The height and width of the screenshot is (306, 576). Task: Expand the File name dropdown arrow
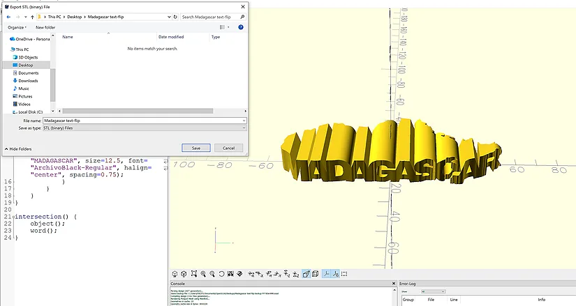point(244,121)
